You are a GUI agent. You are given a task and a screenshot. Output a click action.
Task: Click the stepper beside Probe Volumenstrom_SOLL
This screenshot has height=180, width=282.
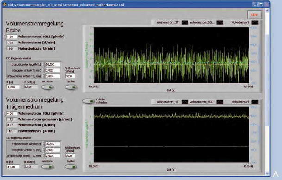pyautogui.click(x=5, y=37)
